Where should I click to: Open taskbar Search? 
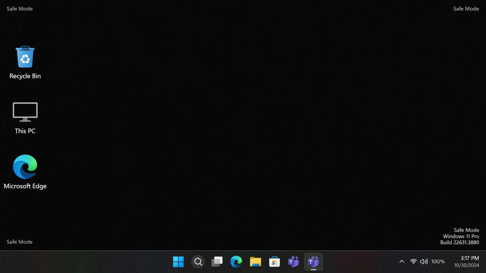point(198,261)
